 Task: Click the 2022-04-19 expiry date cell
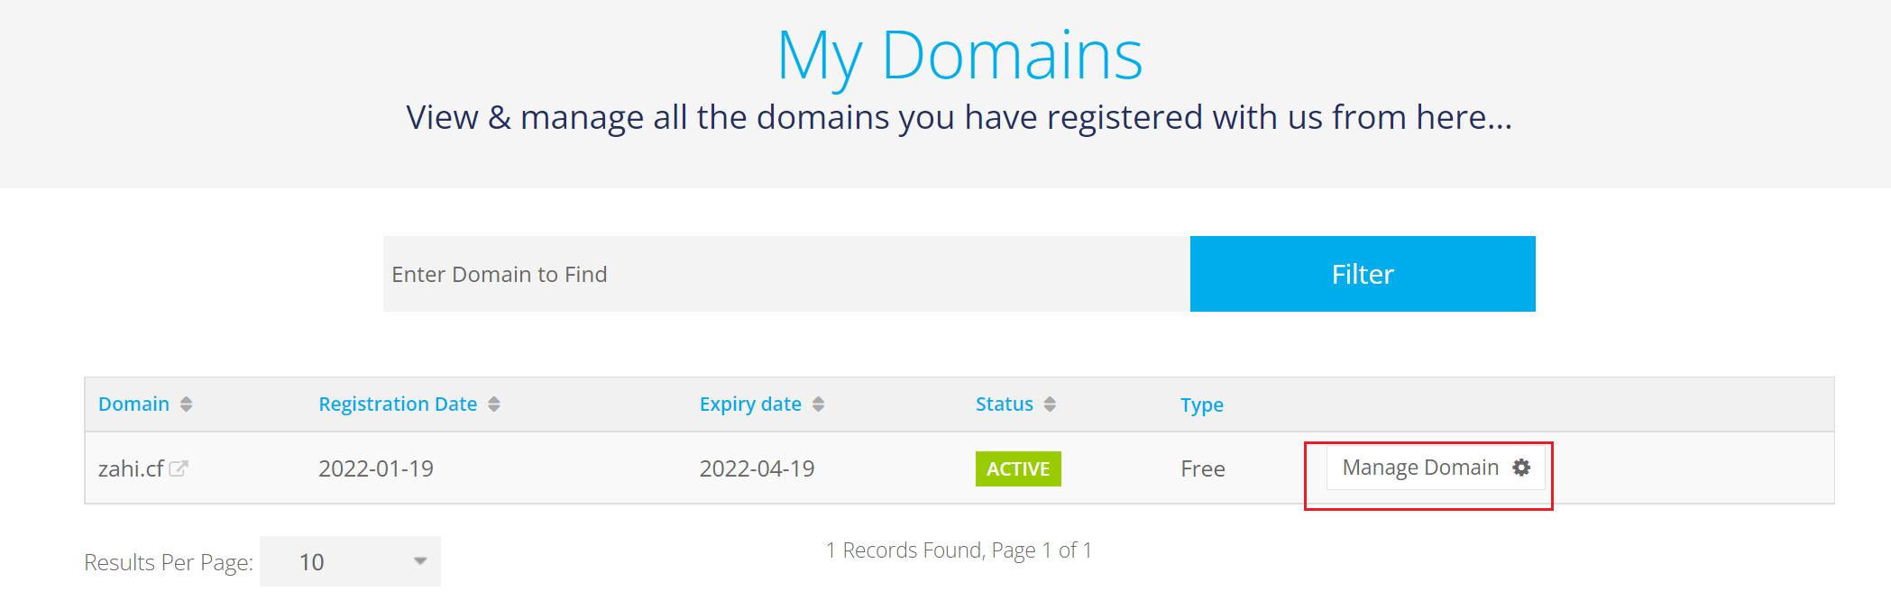coord(757,468)
